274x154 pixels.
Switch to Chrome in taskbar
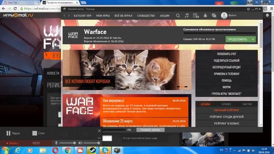[x=68, y=150]
